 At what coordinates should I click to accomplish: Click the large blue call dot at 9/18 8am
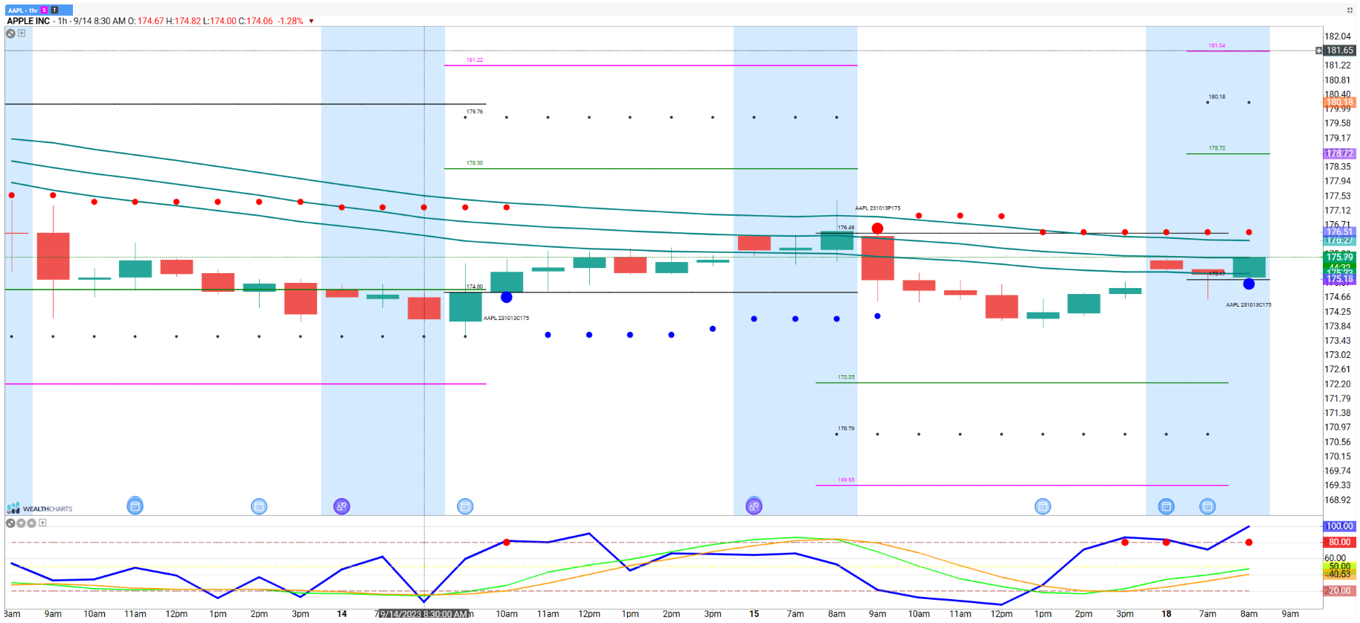click(1249, 284)
